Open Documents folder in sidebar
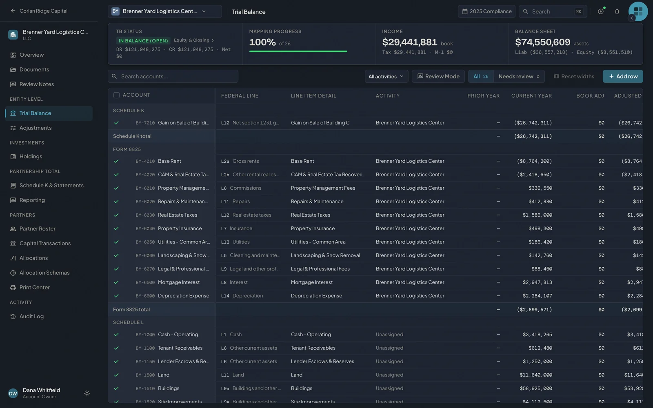The image size is (653, 408). tap(49, 69)
